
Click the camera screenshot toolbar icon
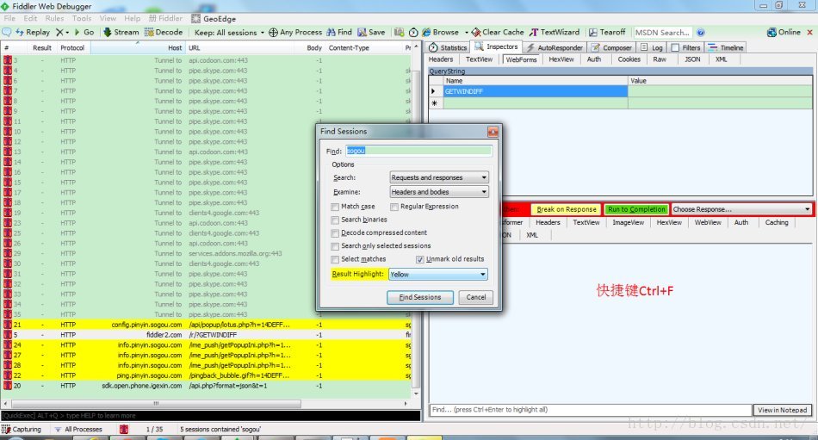point(399,33)
